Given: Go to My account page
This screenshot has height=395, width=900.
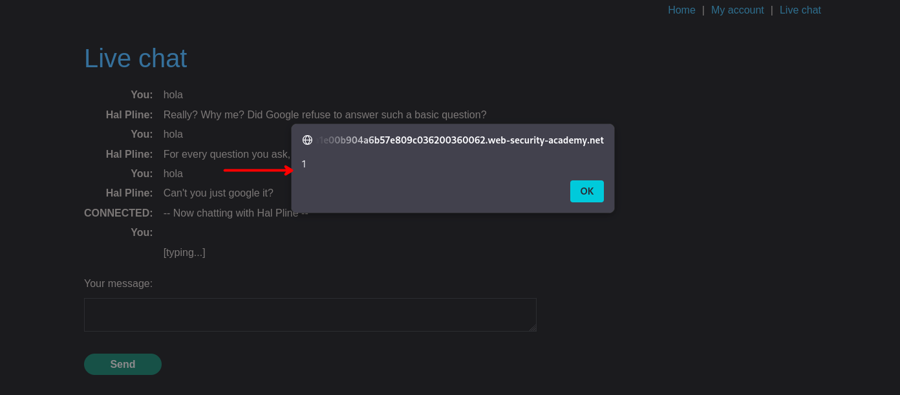Looking at the screenshot, I should (x=737, y=10).
